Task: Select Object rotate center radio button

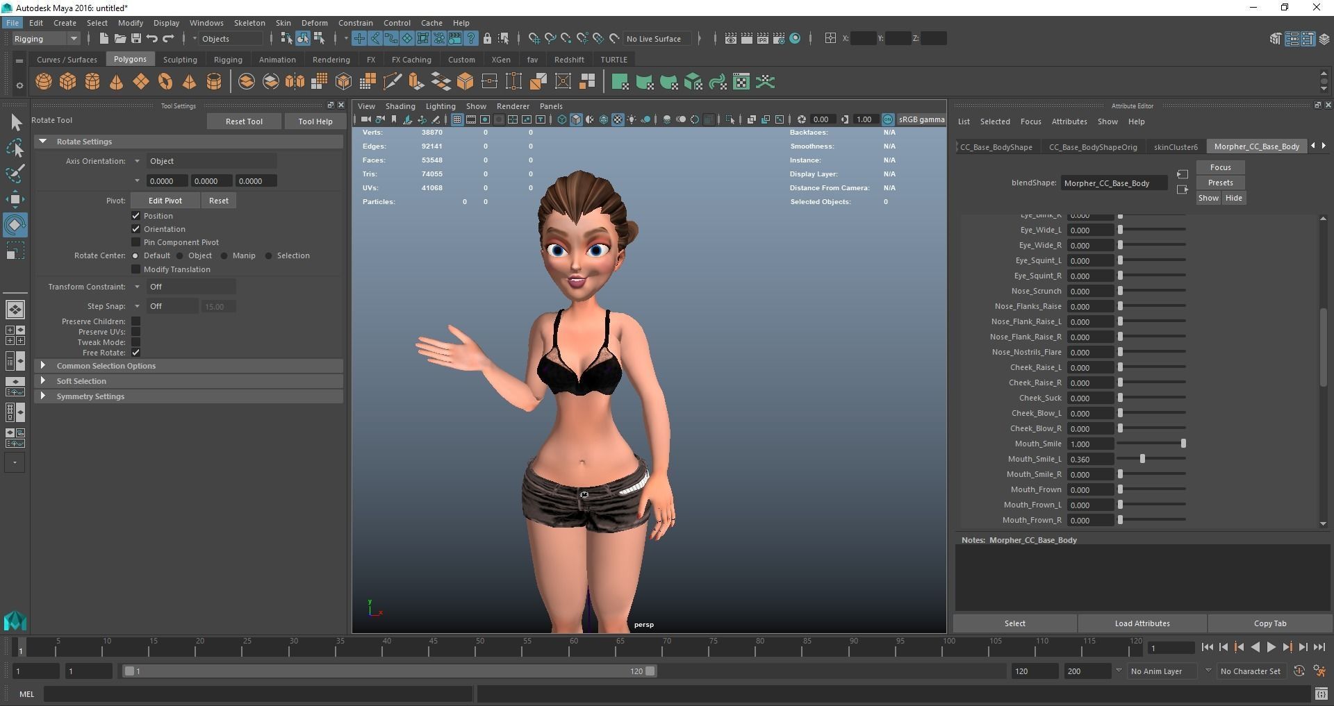Action: (x=180, y=255)
